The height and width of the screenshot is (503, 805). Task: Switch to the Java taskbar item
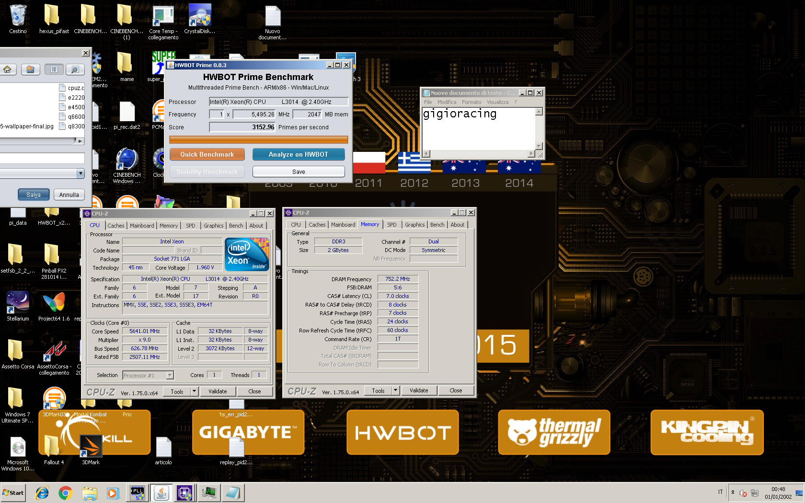[x=161, y=492]
